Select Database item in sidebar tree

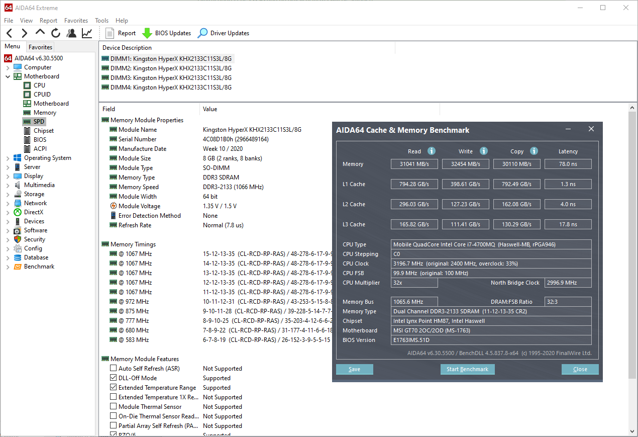(36, 257)
